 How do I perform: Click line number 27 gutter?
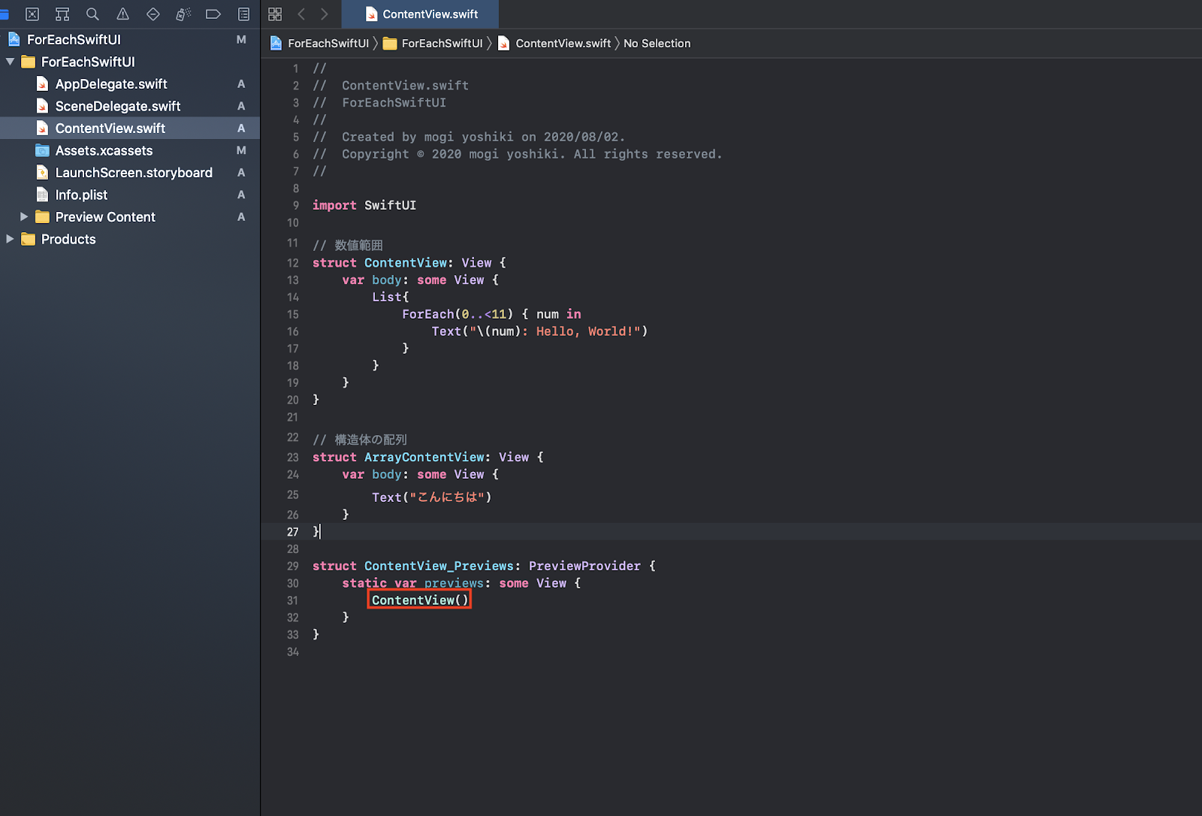(293, 531)
